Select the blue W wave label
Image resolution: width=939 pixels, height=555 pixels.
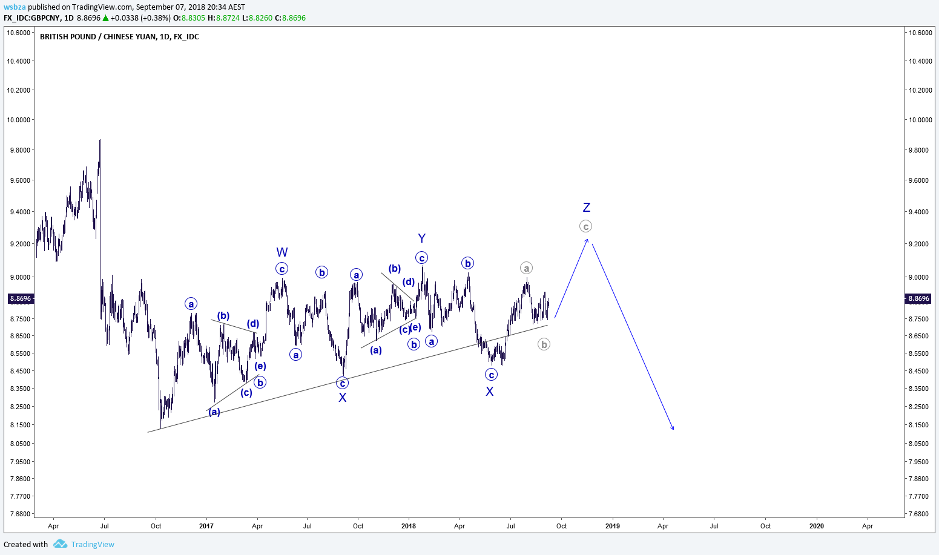[x=282, y=252]
